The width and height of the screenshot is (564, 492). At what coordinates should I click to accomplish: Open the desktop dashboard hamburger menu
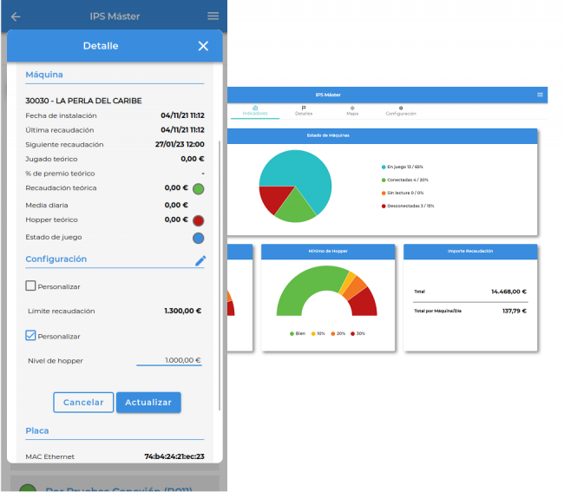click(540, 94)
